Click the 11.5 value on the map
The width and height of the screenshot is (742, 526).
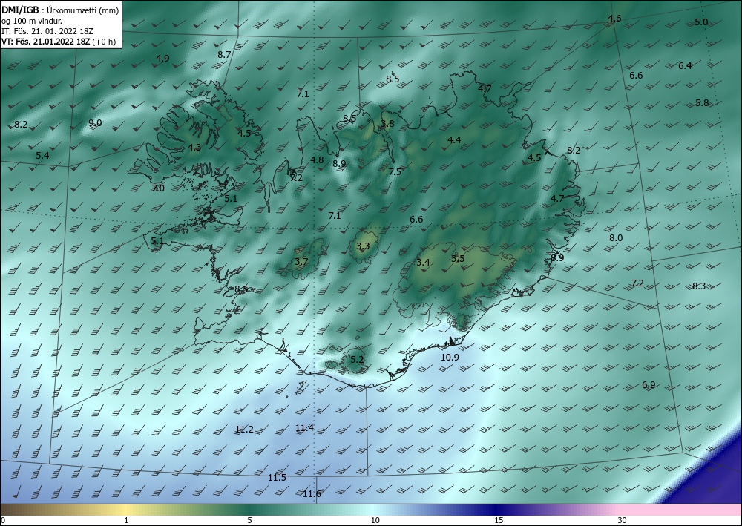click(277, 478)
